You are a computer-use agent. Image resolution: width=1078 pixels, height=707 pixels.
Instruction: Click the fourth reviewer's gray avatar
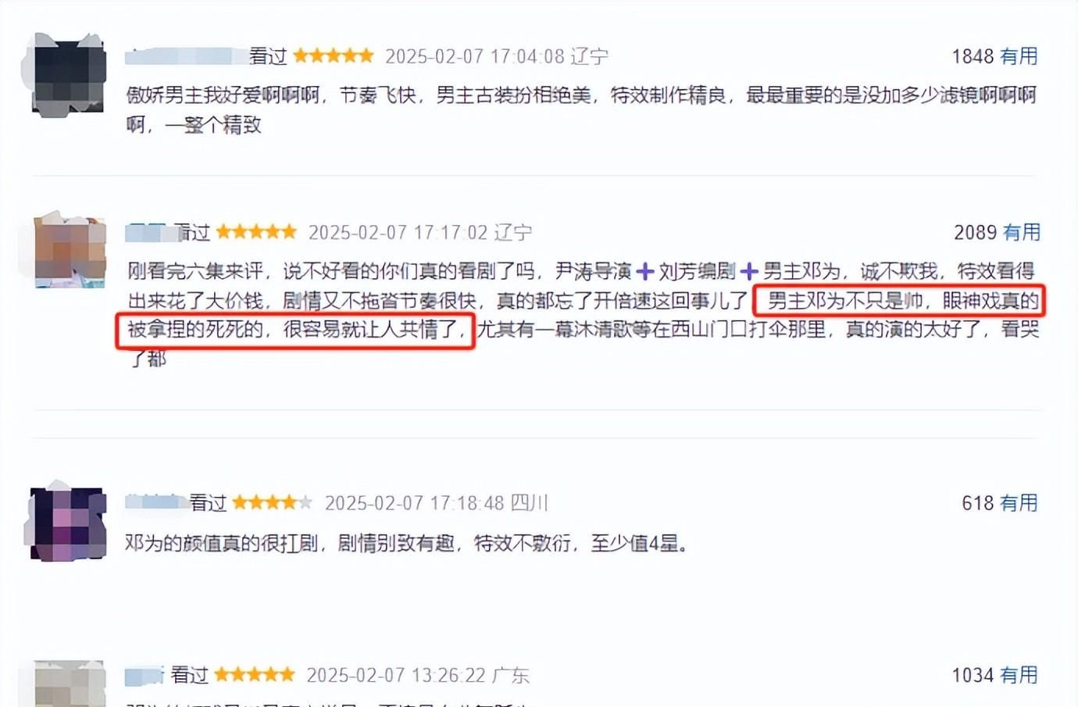[70, 684]
